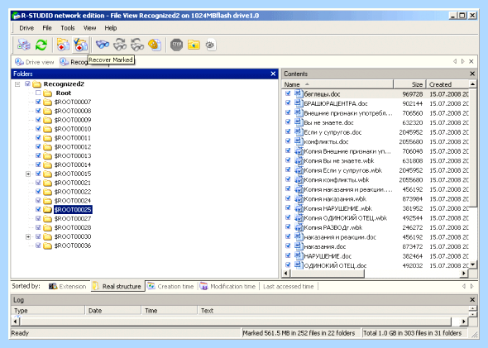Click the Recover Marked toolbar icon
This screenshot has width=488, height=348.
tap(80, 45)
